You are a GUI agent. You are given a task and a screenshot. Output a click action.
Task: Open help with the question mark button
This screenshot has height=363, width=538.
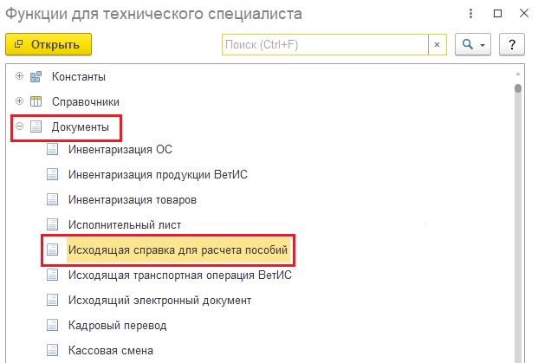513,44
